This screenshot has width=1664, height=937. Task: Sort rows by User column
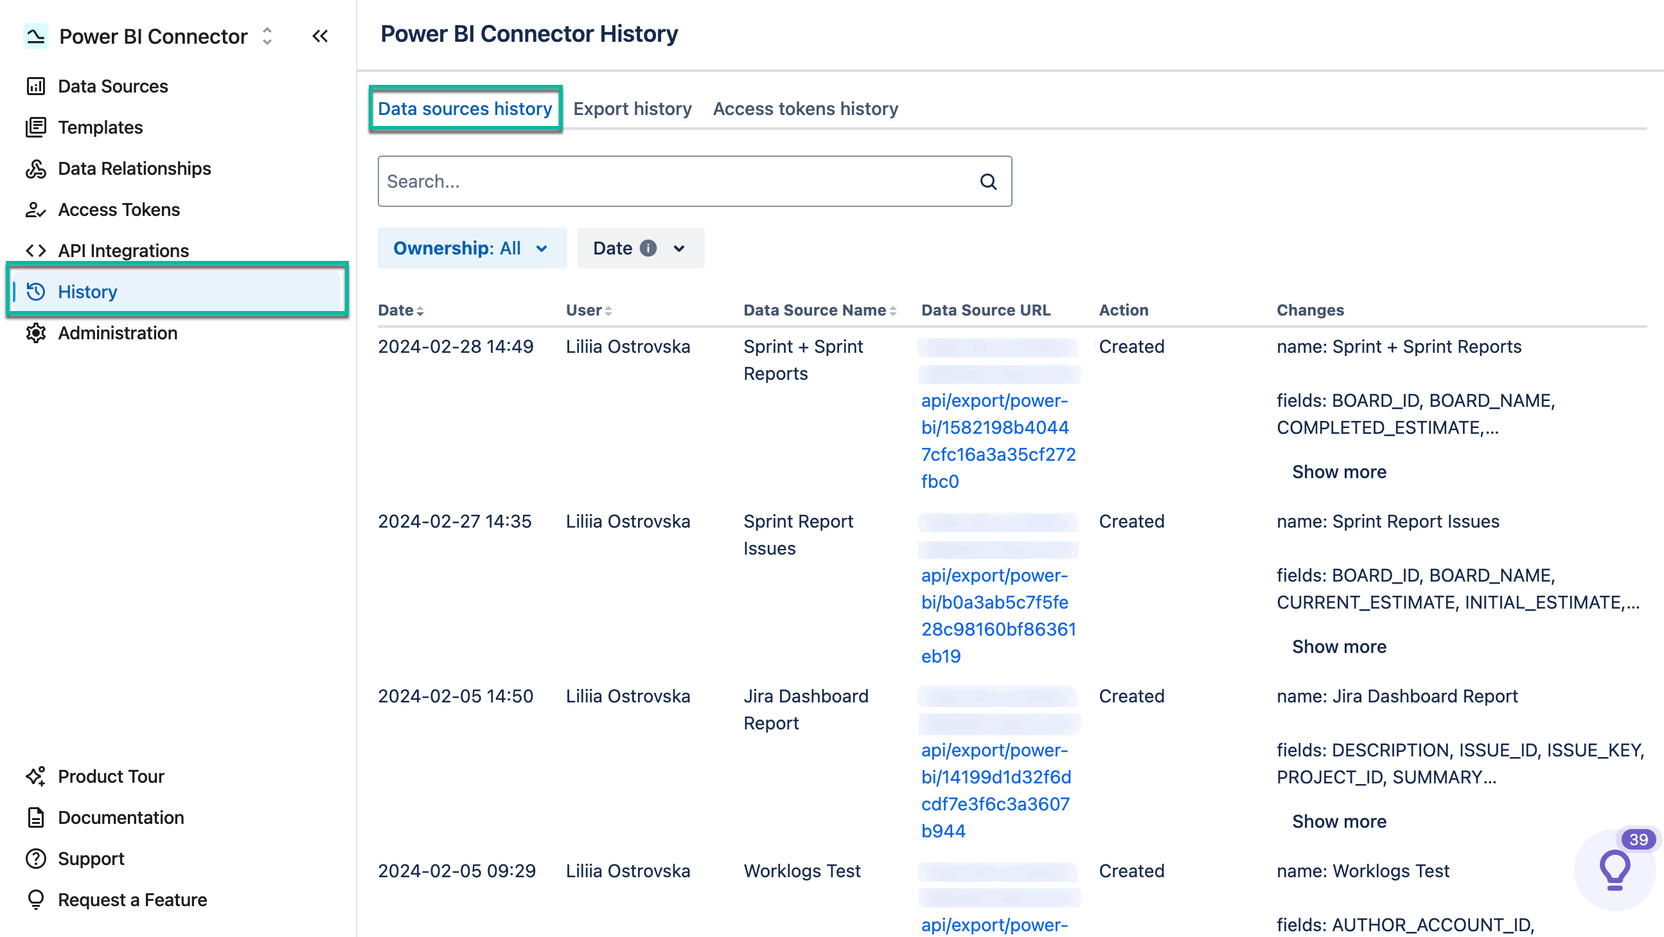tap(608, 310)
